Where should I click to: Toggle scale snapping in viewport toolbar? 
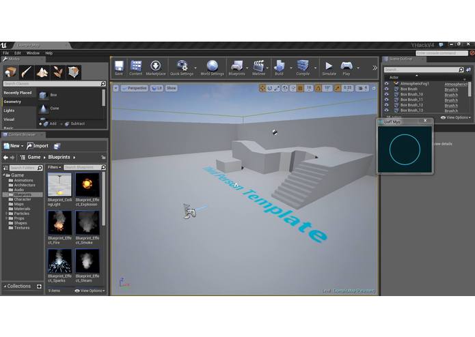[x=338, y=88]
